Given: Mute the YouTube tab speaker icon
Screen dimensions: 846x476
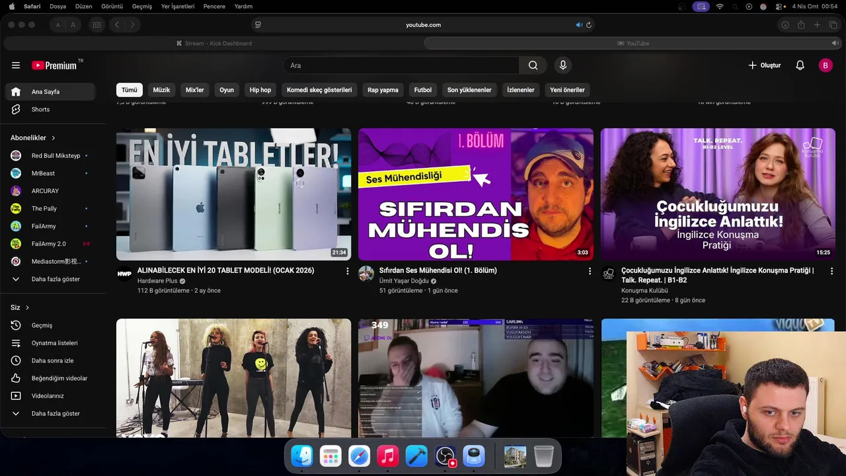Looking at the screenshot, I should click(835, 43).
